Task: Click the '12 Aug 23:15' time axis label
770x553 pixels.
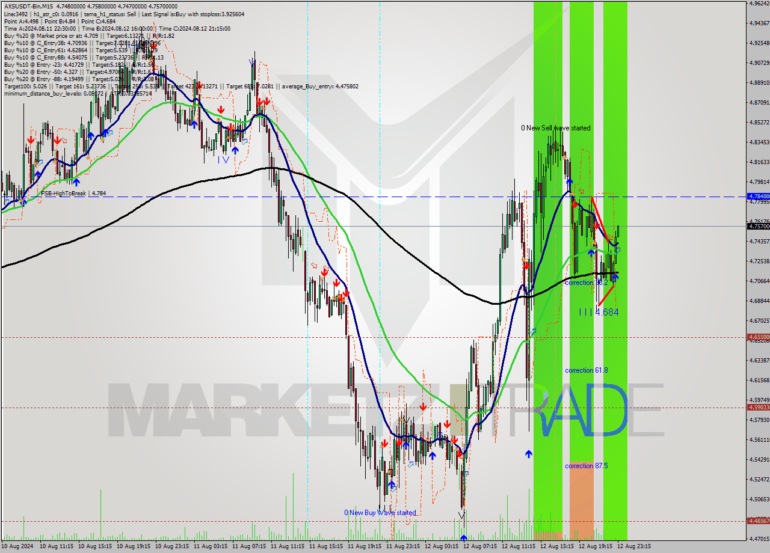Action: [633, 546]
